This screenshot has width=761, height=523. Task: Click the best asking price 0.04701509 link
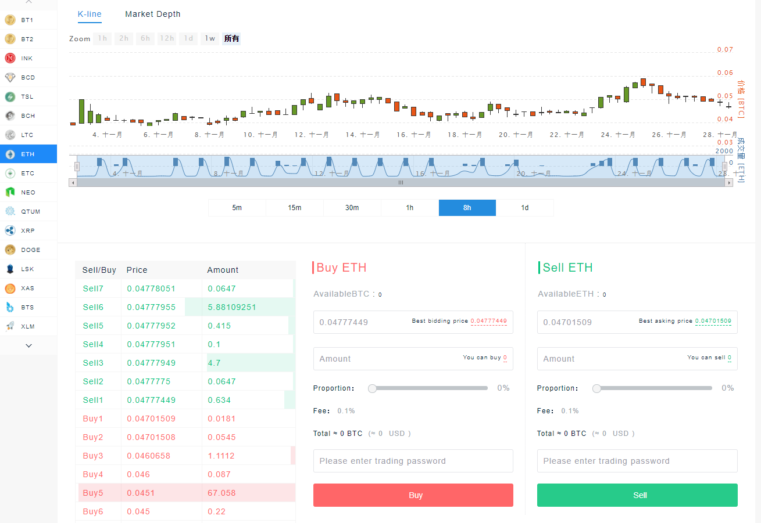tap(713, 321)
